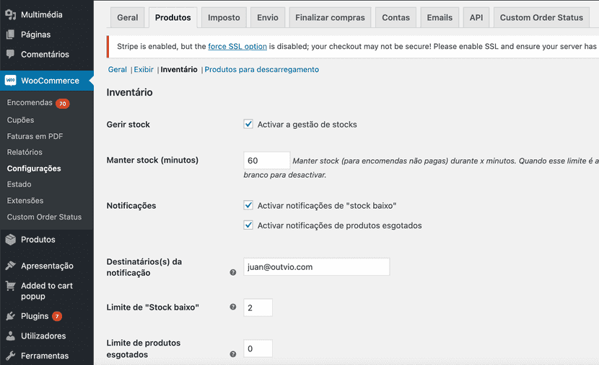The height and width of the screenshot is (365, 599).
Task: Focus the notification recipient email field
Action: (316, 267)
